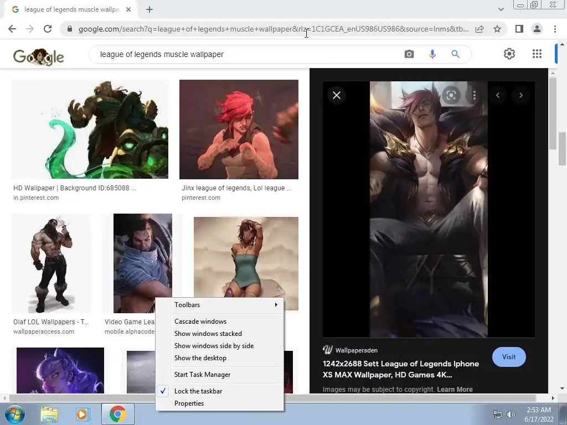The width and height of the screenshot is (567, 425).
Task: Show next image in preview panel
Action: click(x=520, y=95)
